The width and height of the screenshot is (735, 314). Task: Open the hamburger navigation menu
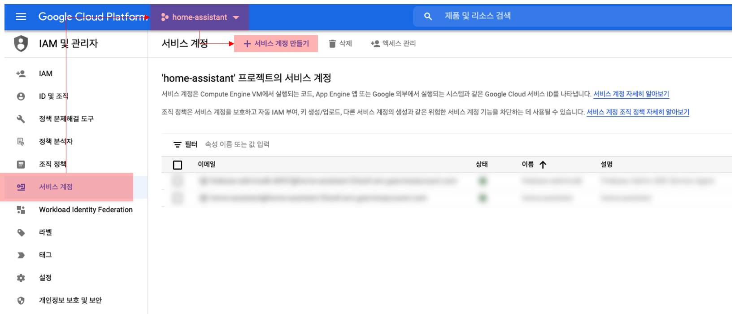tap(21, 17)
